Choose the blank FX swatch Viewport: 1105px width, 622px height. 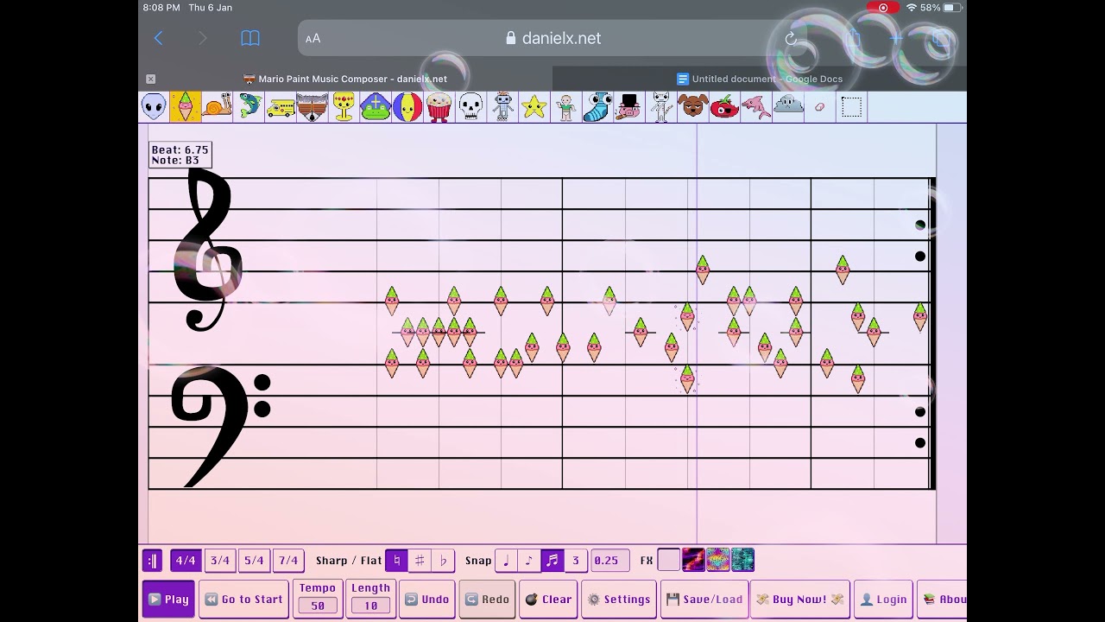pos(669,561)
